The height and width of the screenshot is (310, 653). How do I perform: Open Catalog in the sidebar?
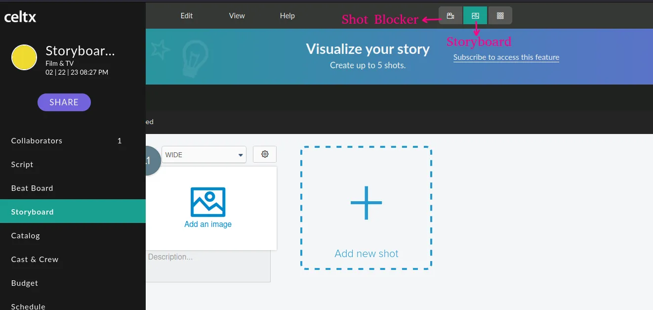[x=73, y=235]
